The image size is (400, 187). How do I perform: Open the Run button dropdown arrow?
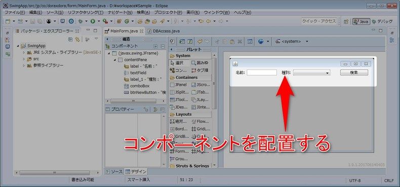(x=99, y=21)
